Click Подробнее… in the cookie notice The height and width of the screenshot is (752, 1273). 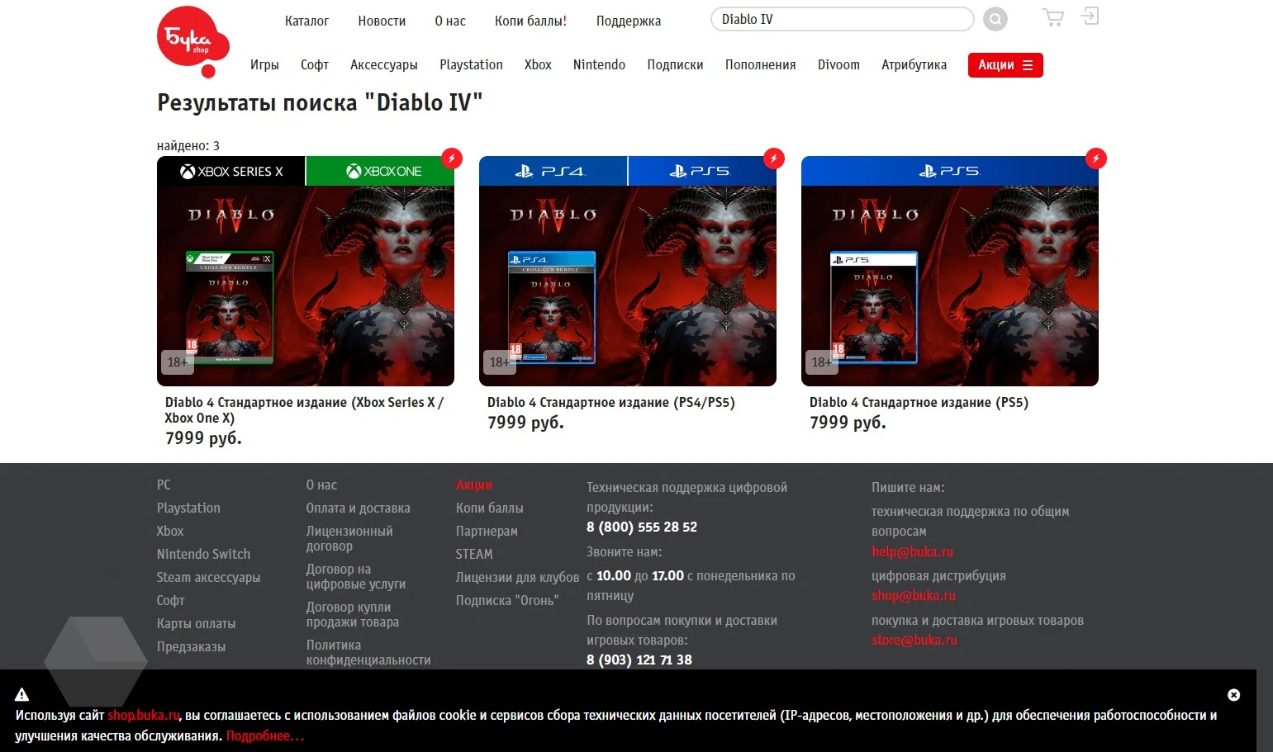[x=265, y=736]
